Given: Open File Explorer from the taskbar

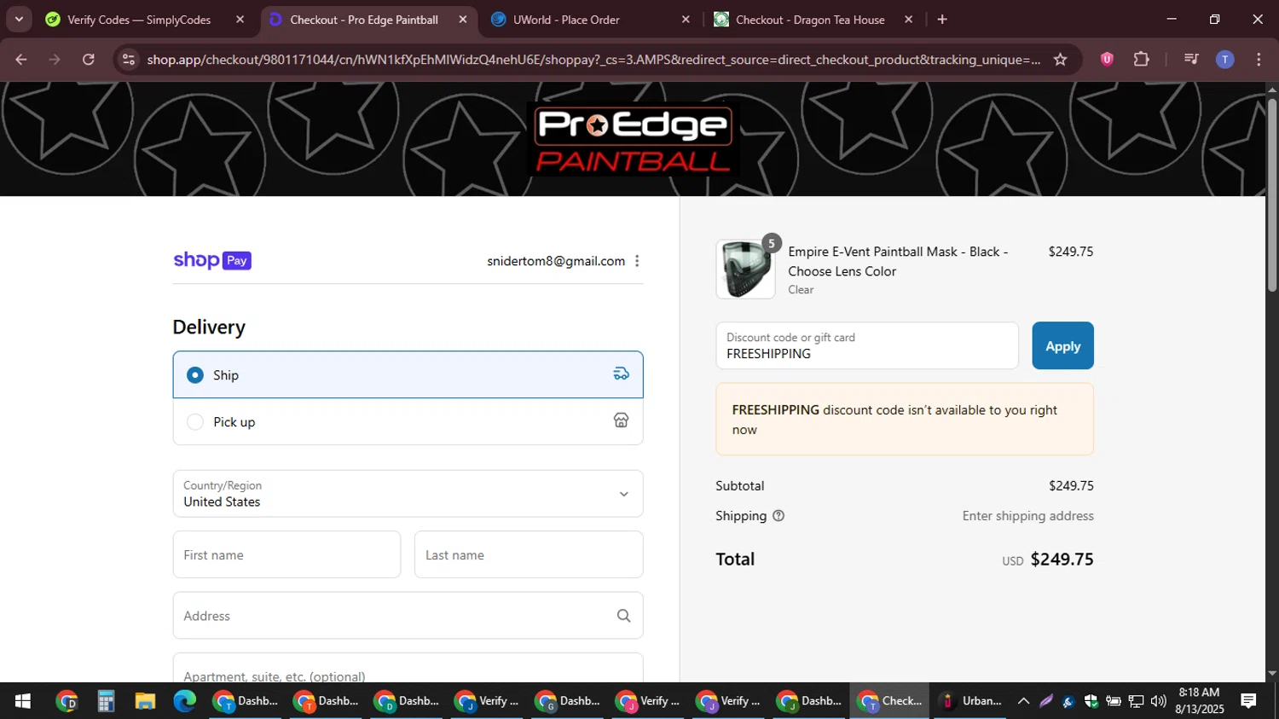Looking at the screenshot, I should click(x=145, y=701).
